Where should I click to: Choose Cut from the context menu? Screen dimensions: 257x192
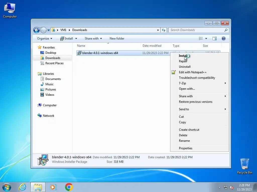(x=200, y=117)
